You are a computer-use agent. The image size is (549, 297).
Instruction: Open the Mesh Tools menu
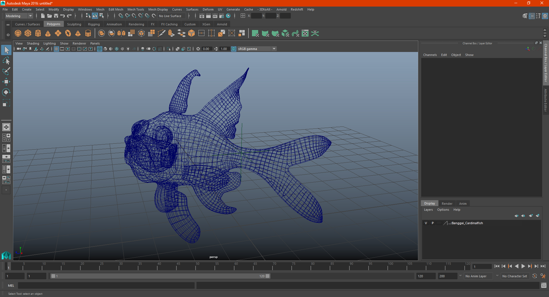[136, 9]
